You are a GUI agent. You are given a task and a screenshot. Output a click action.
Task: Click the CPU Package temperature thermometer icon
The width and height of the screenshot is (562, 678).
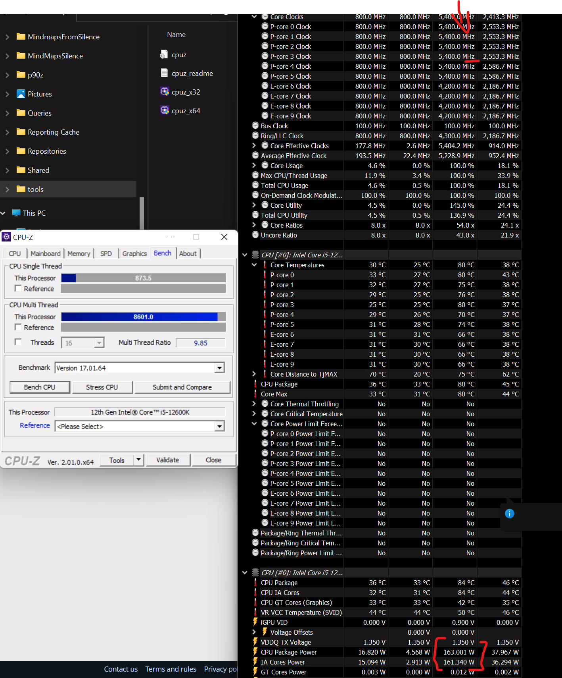click(255, 384)
